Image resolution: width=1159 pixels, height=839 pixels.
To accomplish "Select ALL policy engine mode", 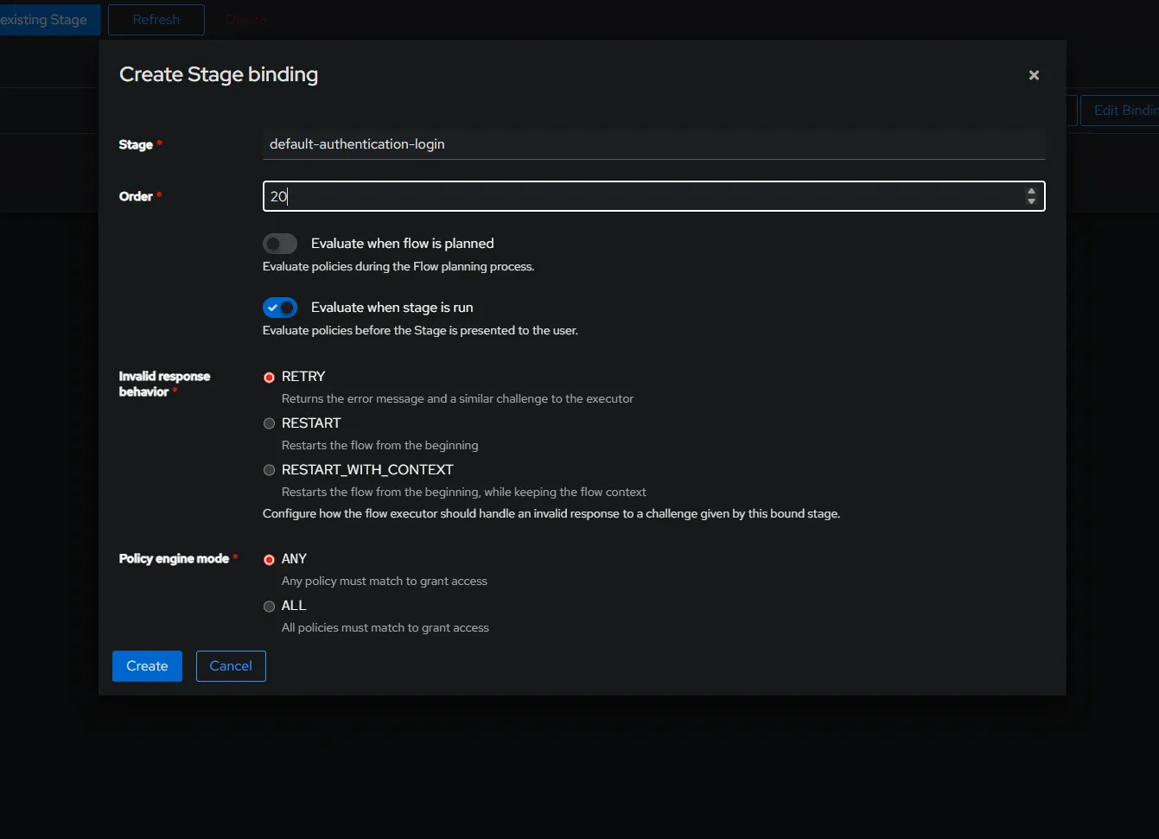I will point(270,607).
